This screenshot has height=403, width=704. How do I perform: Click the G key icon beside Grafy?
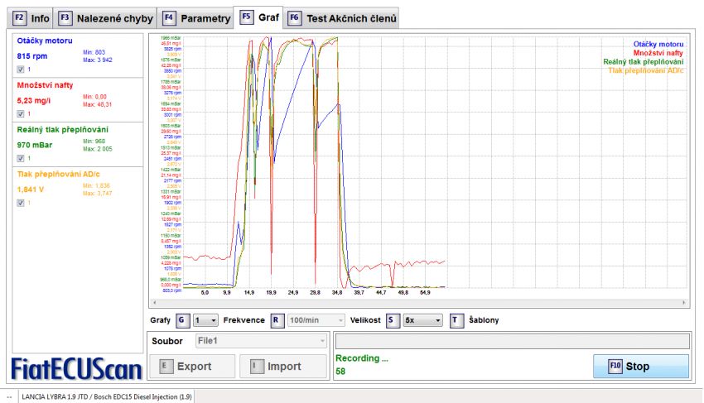[x=182, y=320]
